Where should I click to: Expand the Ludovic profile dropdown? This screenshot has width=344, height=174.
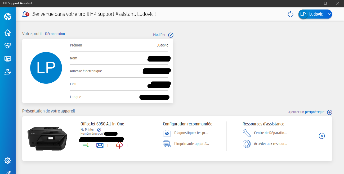point(329,14)
